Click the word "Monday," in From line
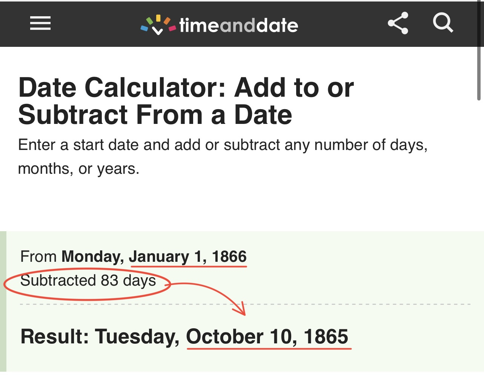Image resolution: width=484 pixels, height=377 pixels. (x=93, y=256)
